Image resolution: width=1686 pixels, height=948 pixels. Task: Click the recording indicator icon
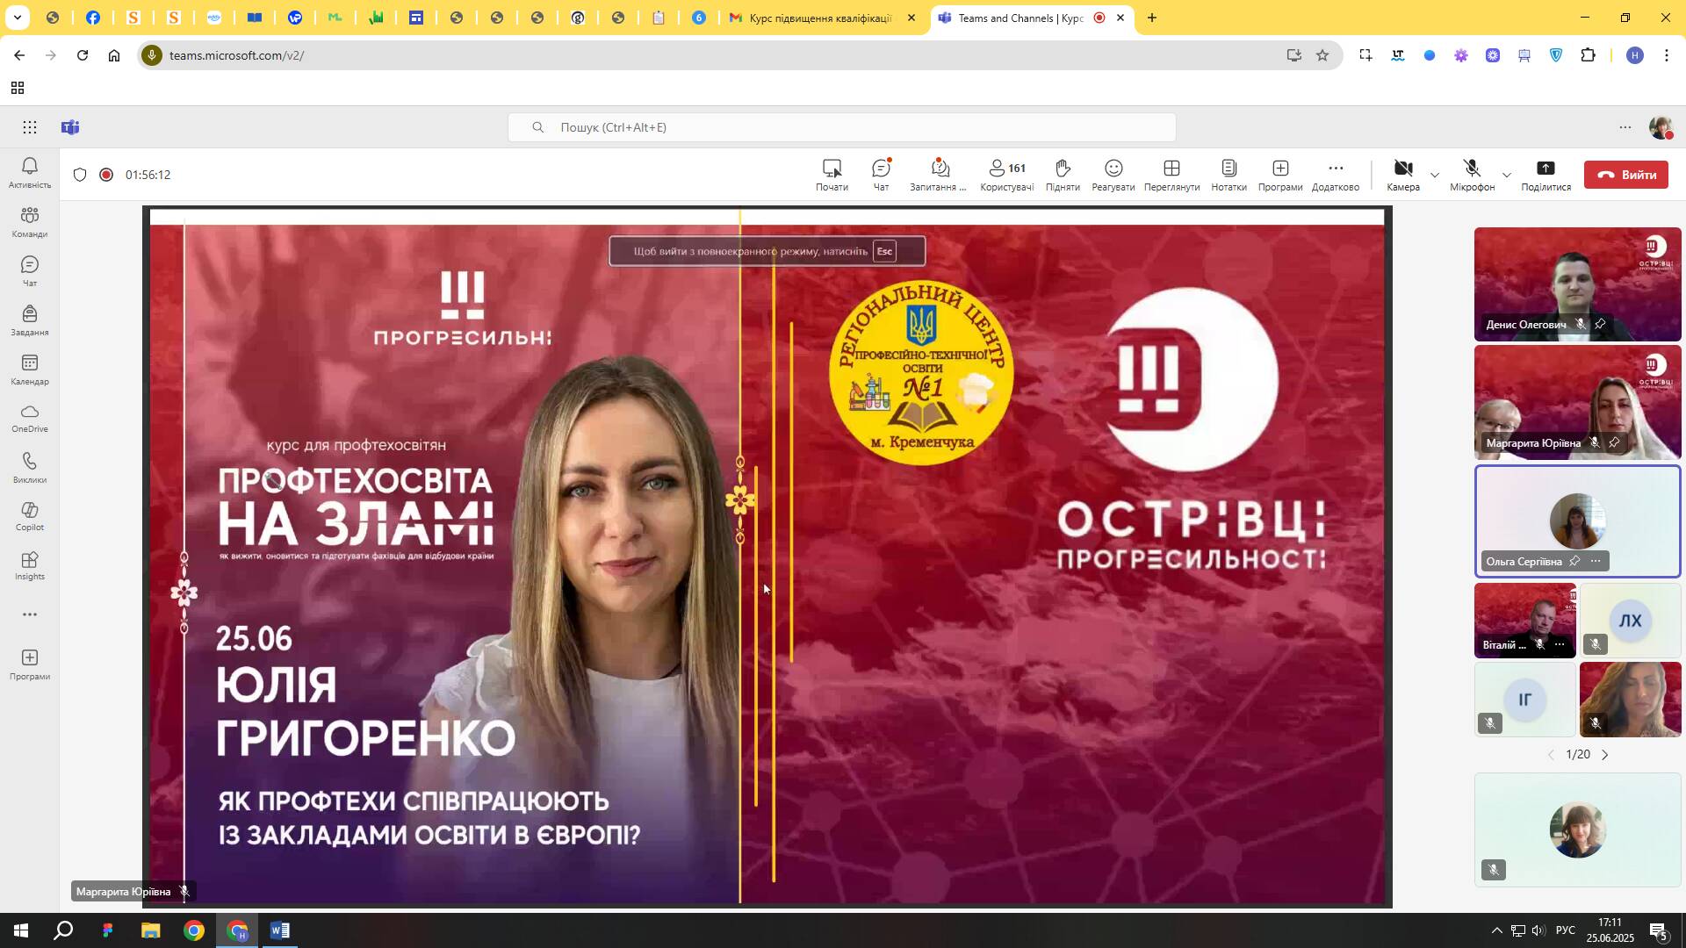(x=106, y=175)
